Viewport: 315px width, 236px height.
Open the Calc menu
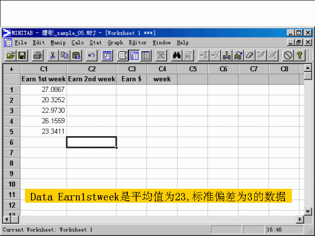pos(78,43)
